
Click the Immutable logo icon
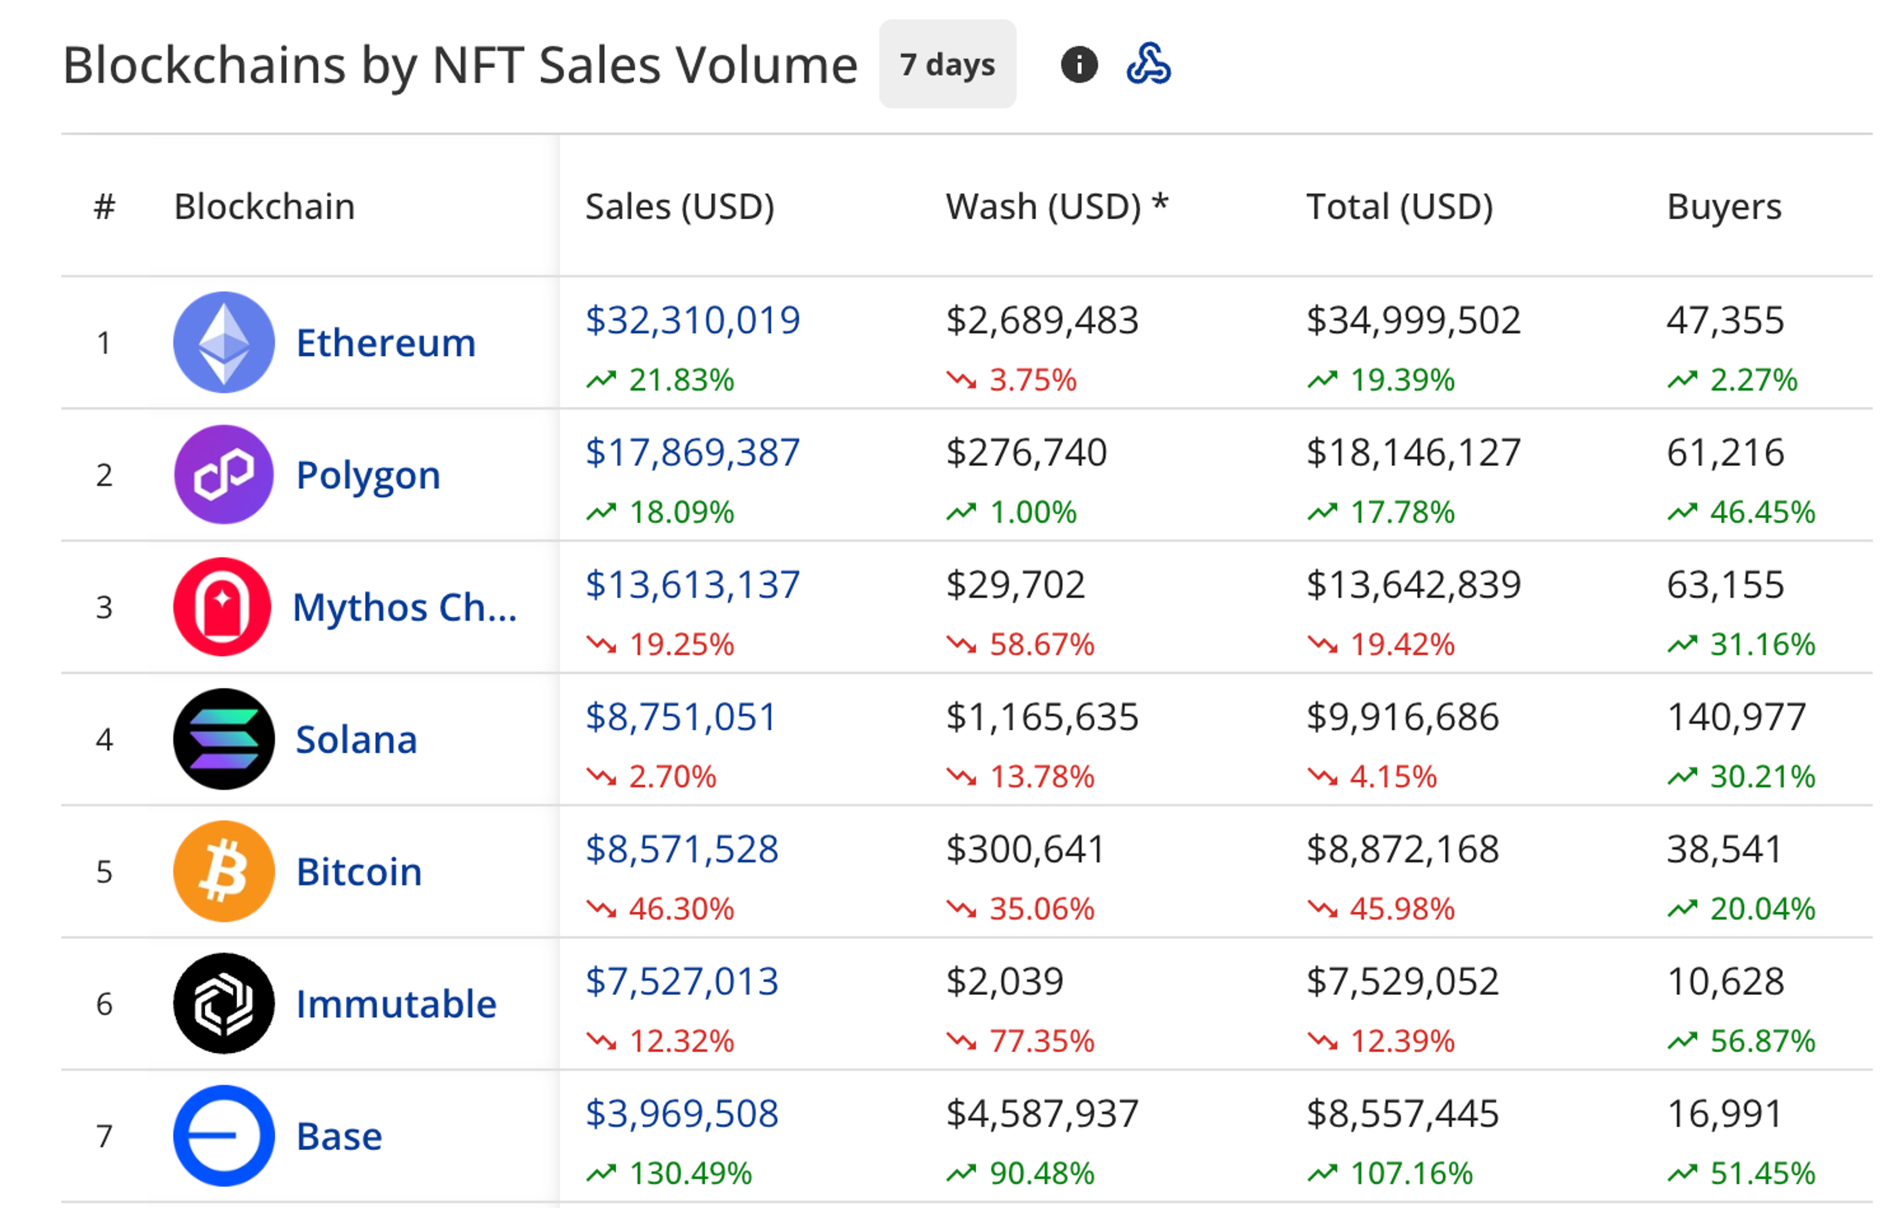tap(224, 1003)
